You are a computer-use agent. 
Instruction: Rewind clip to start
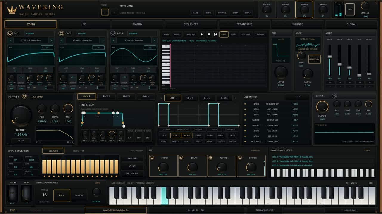coord(215,34)
